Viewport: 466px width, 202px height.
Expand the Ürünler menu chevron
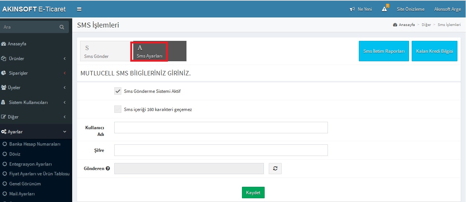65,59
